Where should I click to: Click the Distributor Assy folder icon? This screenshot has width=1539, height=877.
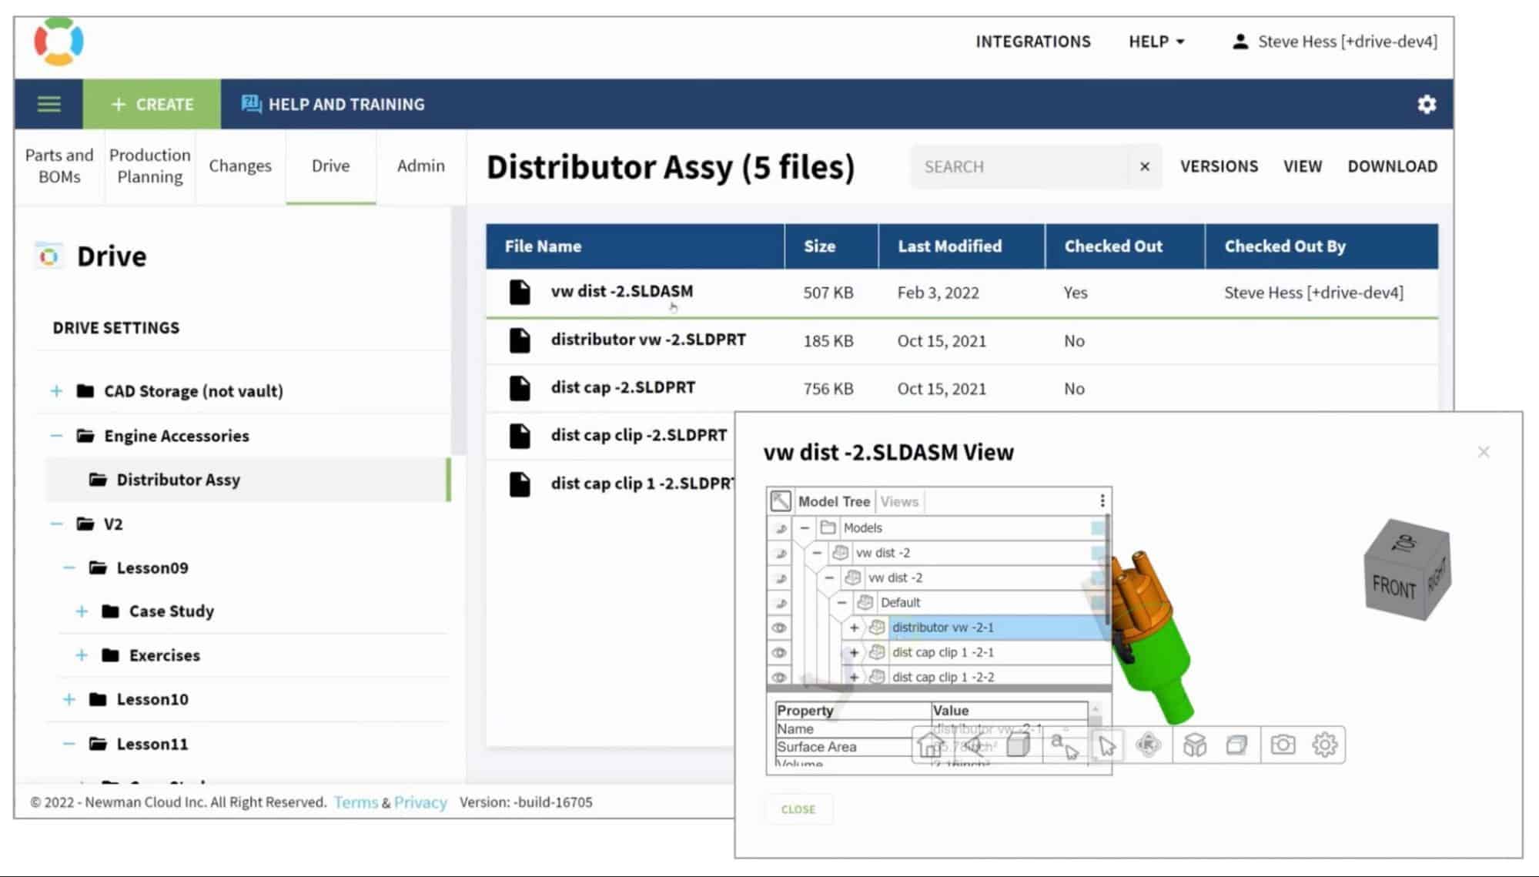[98, 480]
